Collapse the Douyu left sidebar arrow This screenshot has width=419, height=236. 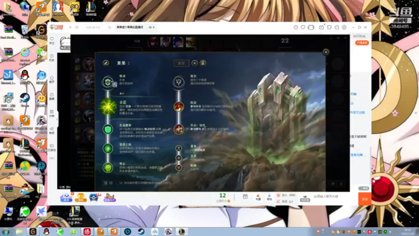tap(57, 119)
